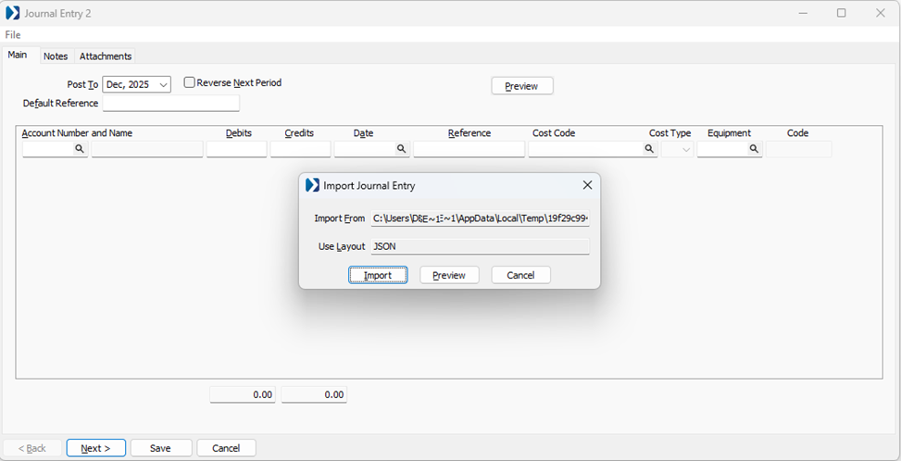This screenshot has width=901, height=461.
Task: Click the Save button at the bottom
Action: tap(160, 448)
